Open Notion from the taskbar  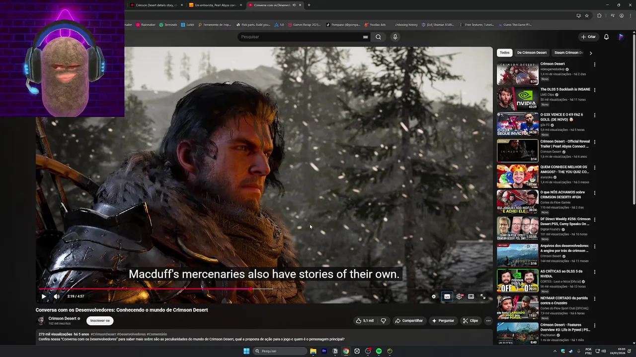(335, 351)
